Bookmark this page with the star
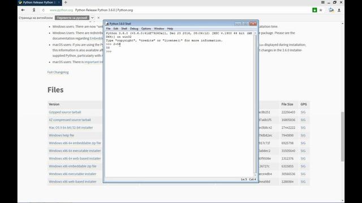The height and width of the screenshot is (203, 362). (x=321, y=10)
